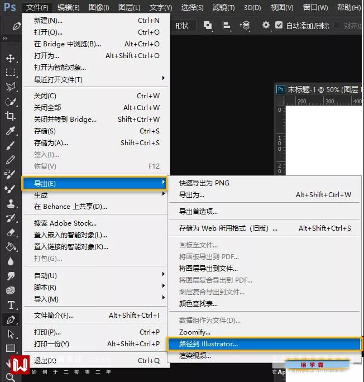Select the Sponge tool
Image resolution: width=364 pixels, height=382 pixels.
pos(10,290)
